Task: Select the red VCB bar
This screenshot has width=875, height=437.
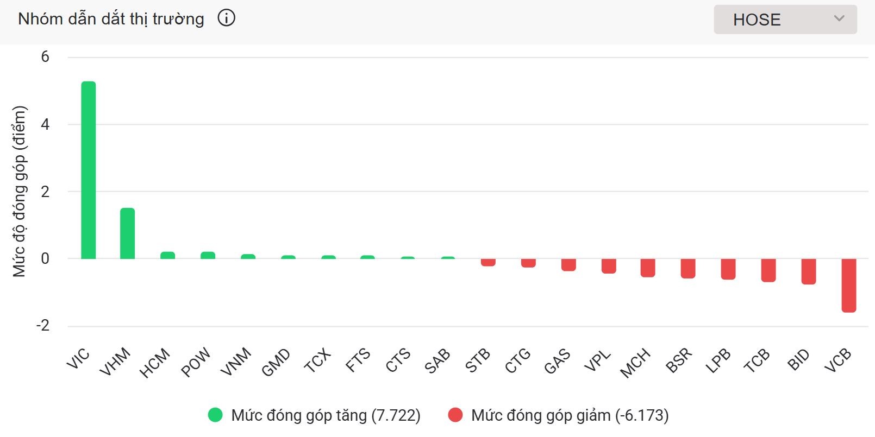Action: pos(849,286)
